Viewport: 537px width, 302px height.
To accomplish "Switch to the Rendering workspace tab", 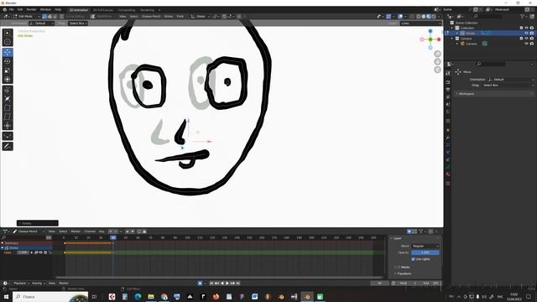I will click(147, 10).
